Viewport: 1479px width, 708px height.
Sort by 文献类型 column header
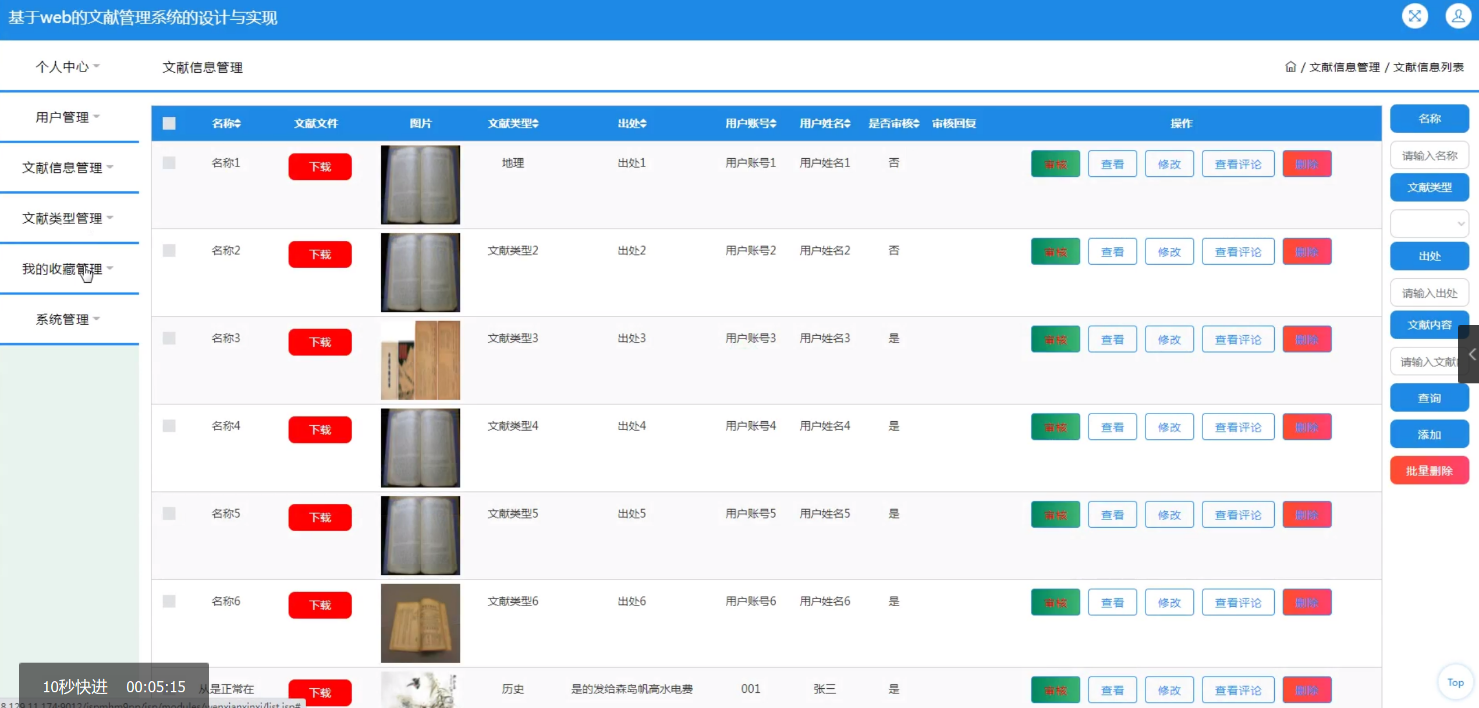click(513, 123)
